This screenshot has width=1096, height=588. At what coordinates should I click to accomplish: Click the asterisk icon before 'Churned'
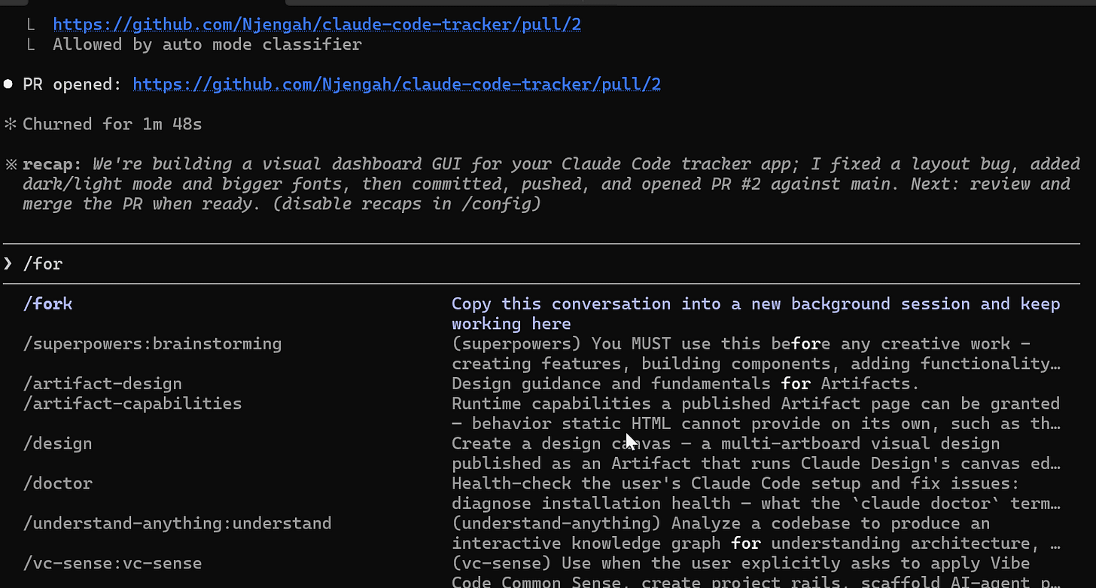pyautogui.click(x=10, y=124)
